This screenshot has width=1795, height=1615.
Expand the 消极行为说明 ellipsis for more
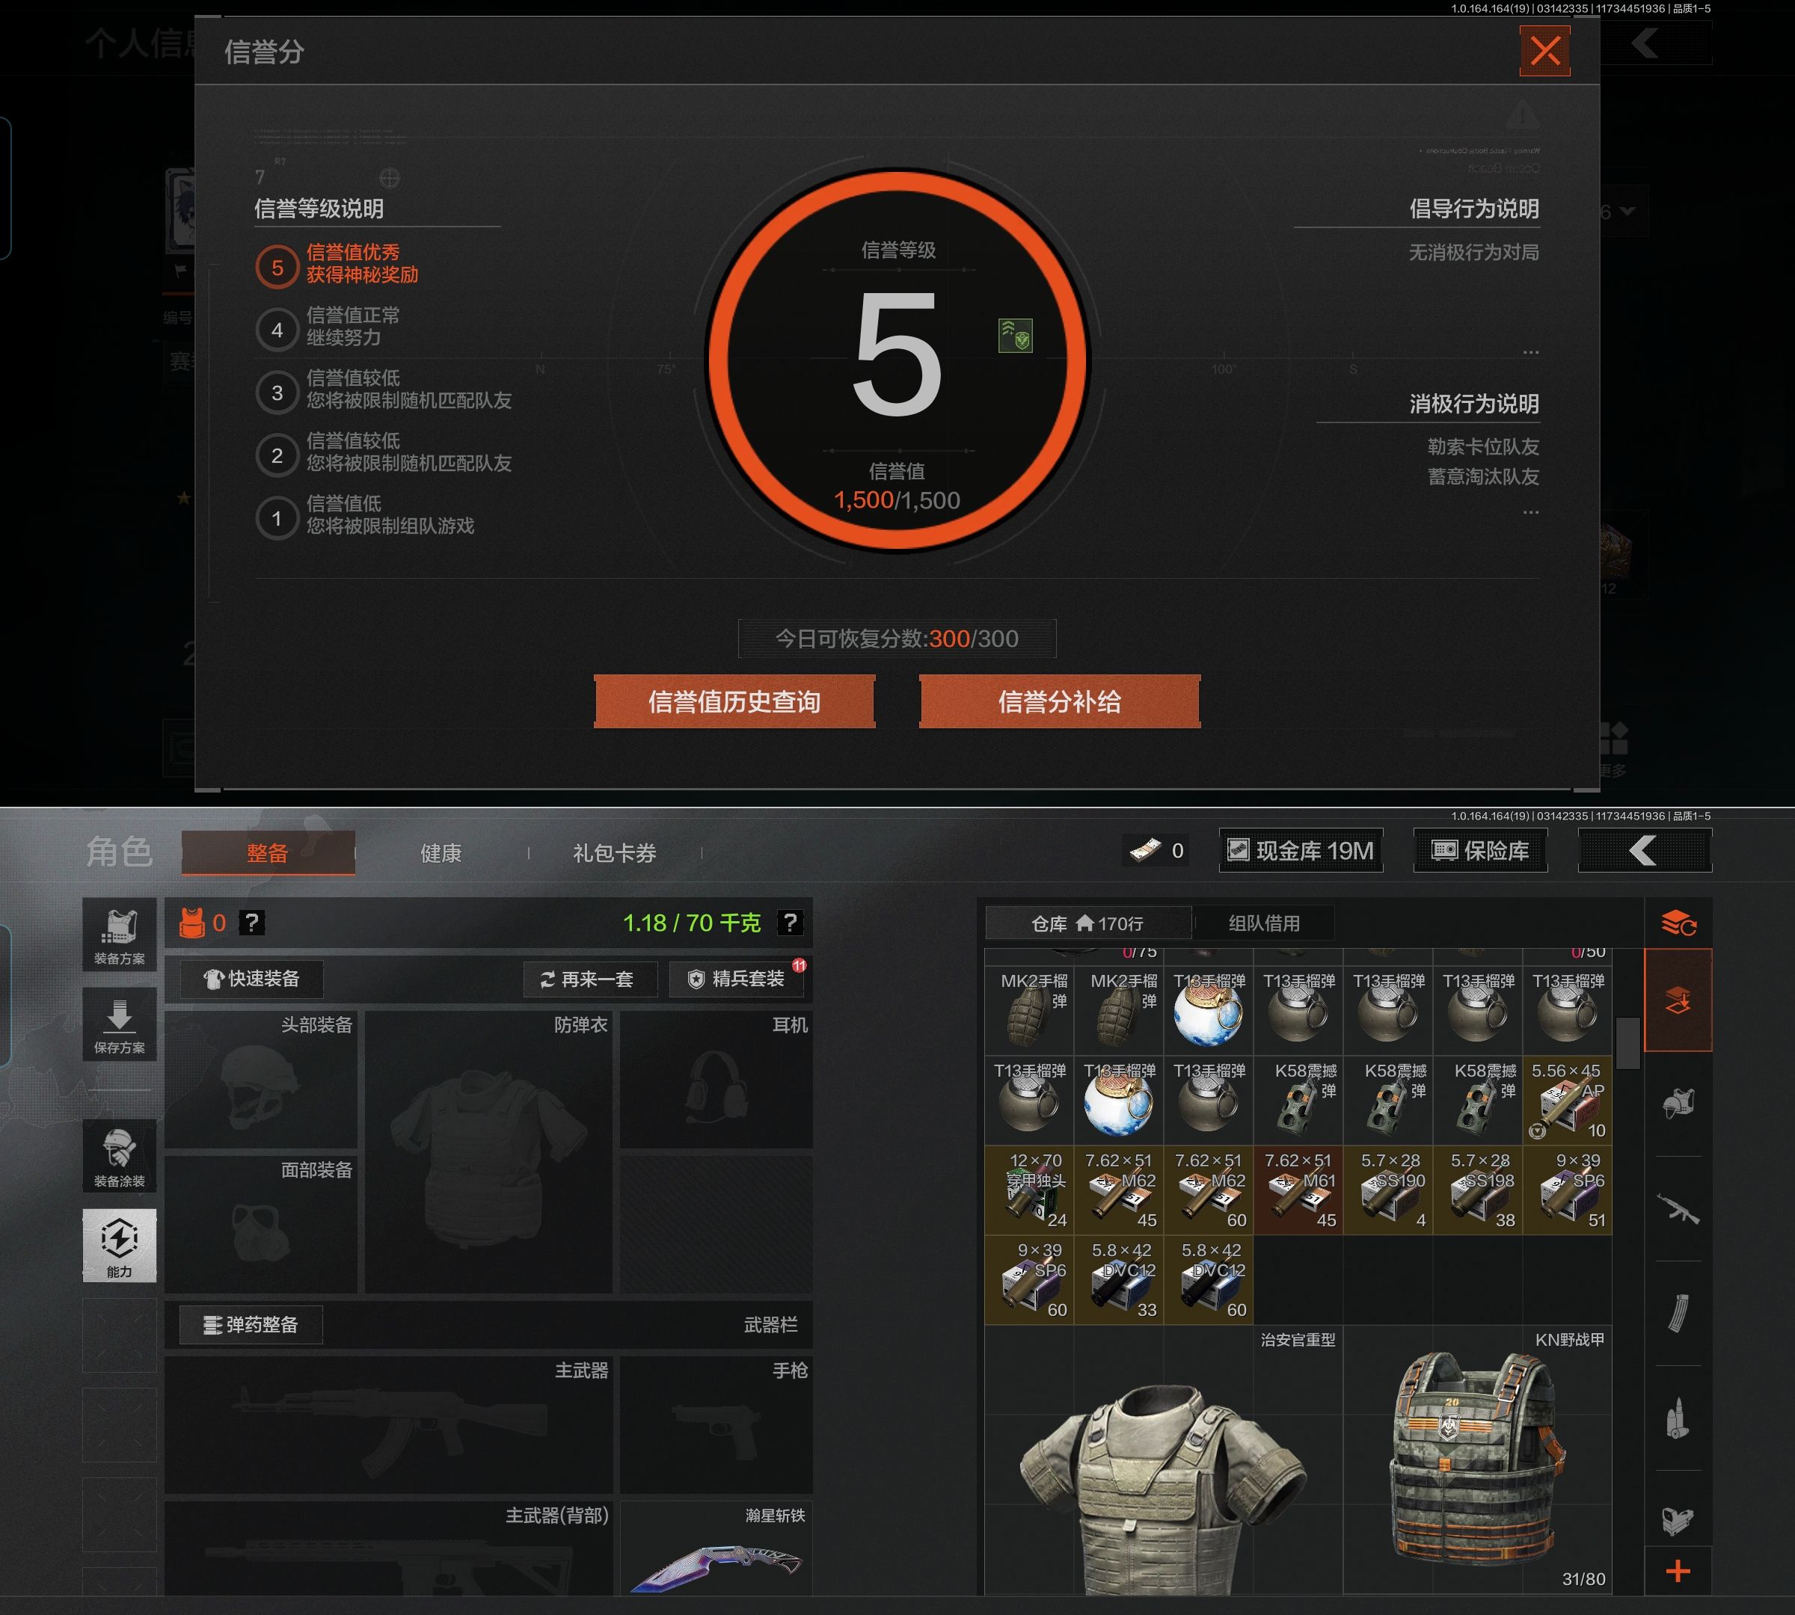click(x=1530, y=512)
